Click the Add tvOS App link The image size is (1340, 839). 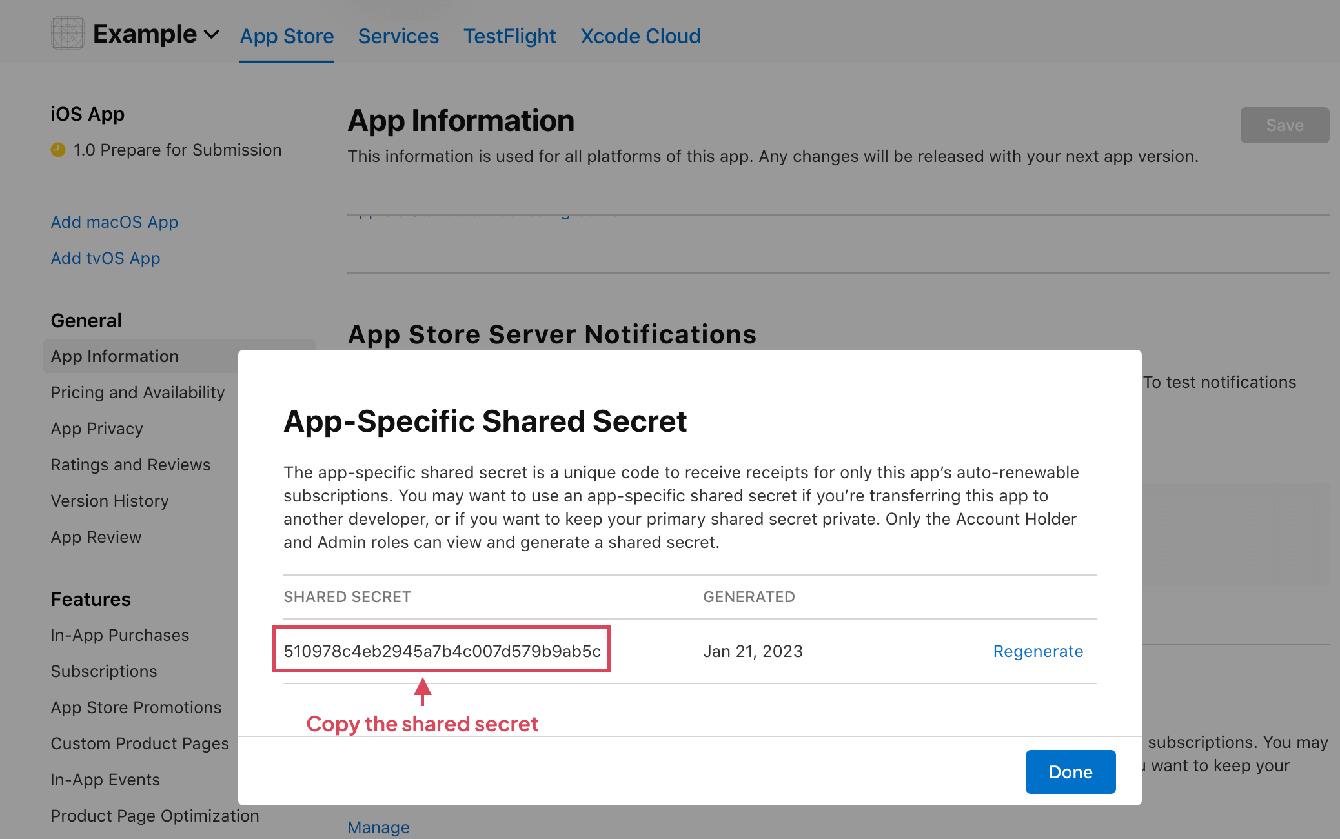105,258
